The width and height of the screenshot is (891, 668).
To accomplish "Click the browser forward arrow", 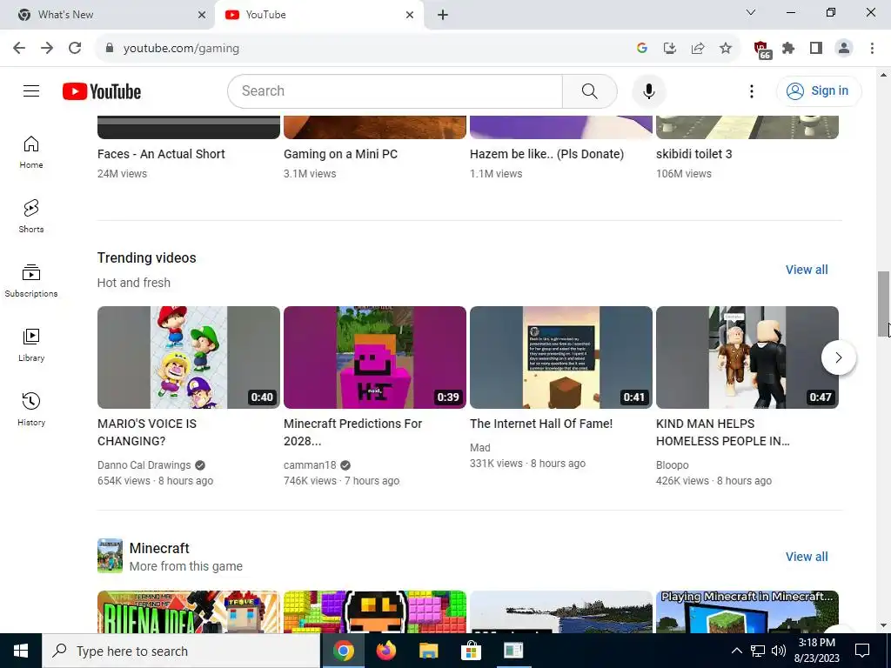I will tap(47, 48).
